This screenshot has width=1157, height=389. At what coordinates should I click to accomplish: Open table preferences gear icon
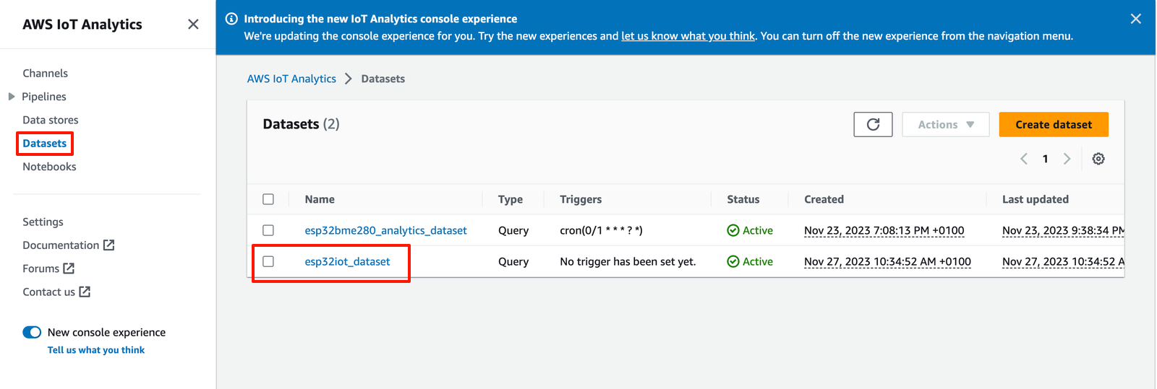1098,159
